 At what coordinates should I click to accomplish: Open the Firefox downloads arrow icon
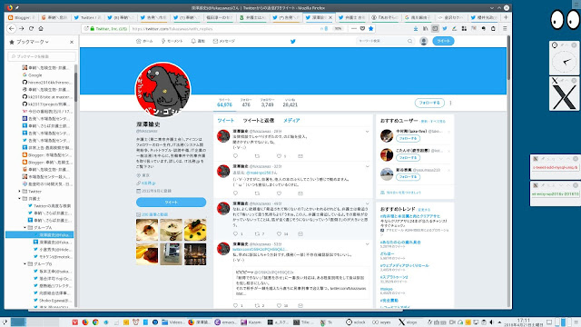pyautogui.click(x=416, y=28)
